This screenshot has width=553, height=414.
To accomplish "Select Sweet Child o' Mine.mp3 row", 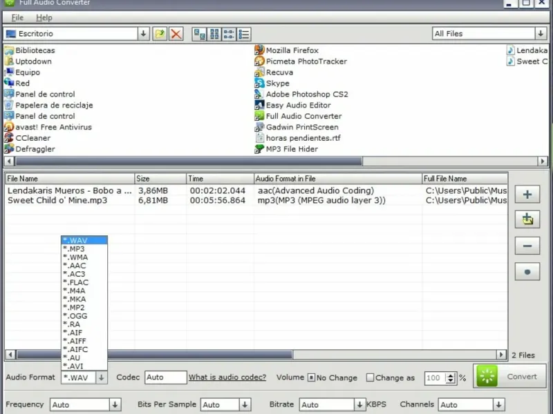I will tap(256, 200).
